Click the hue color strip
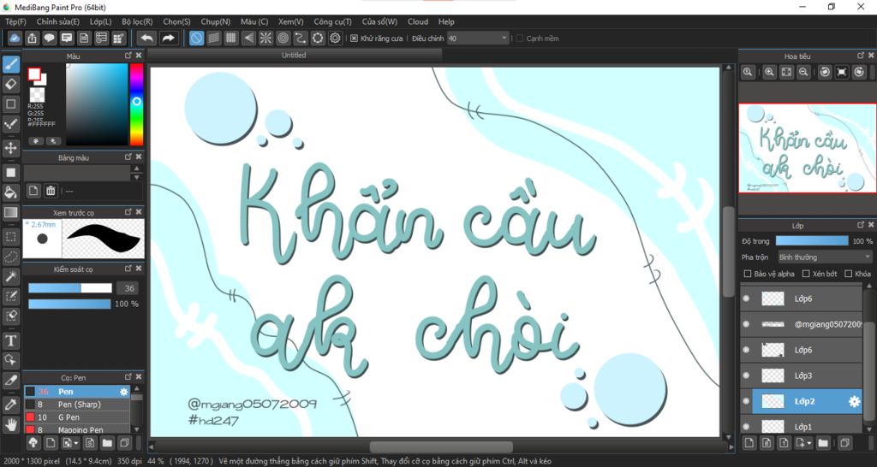 136,104
